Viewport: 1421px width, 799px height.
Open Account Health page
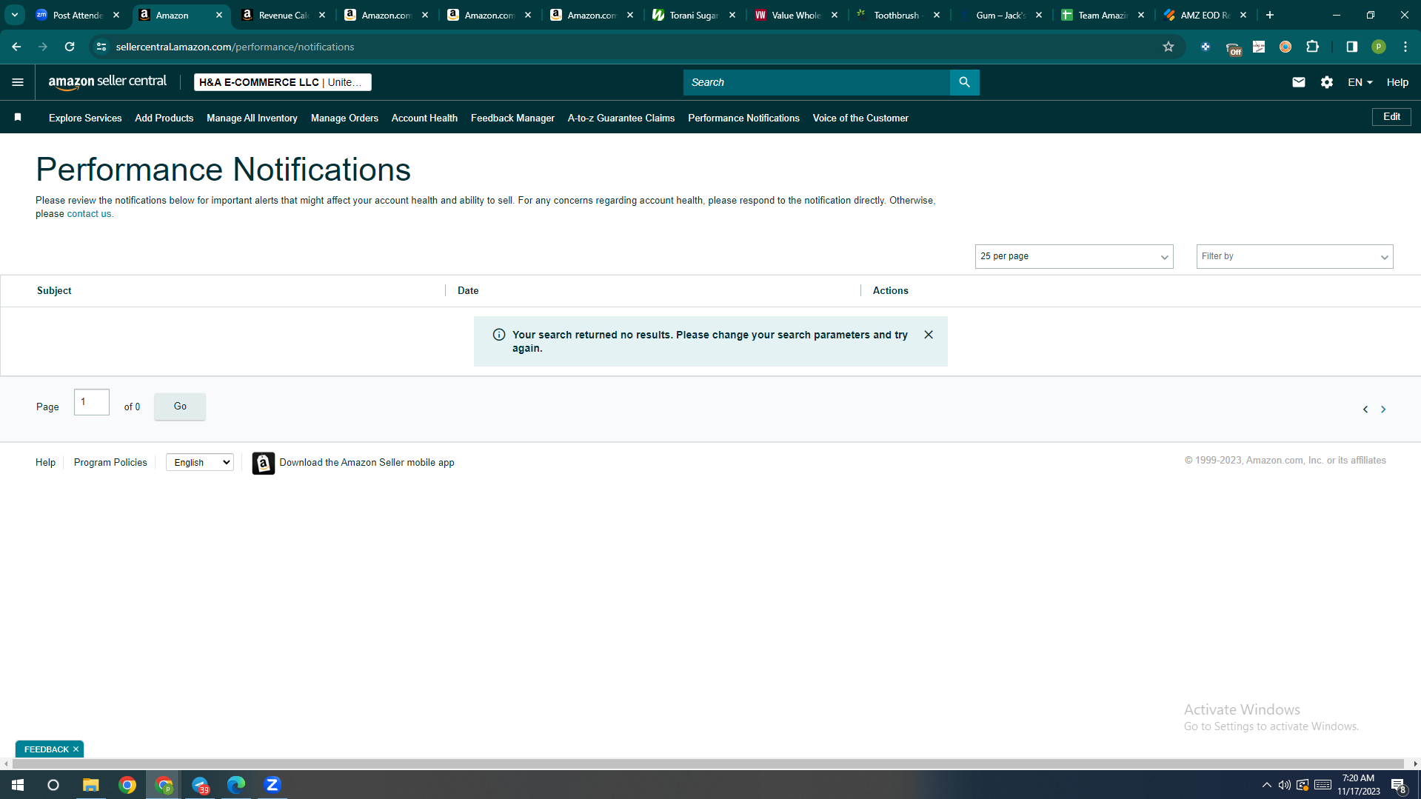[x=424, y=118]
